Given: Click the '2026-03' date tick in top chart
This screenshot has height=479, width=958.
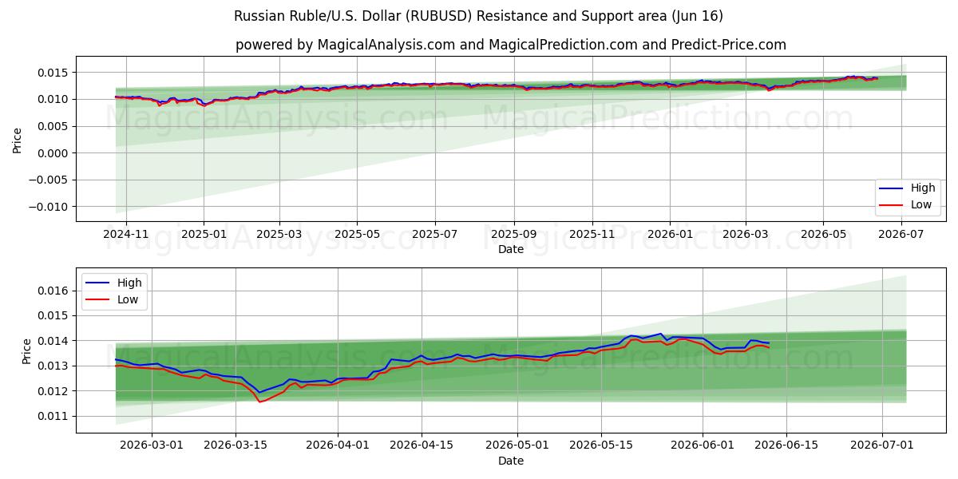Looking at the screenshot, I should [745, 234].
